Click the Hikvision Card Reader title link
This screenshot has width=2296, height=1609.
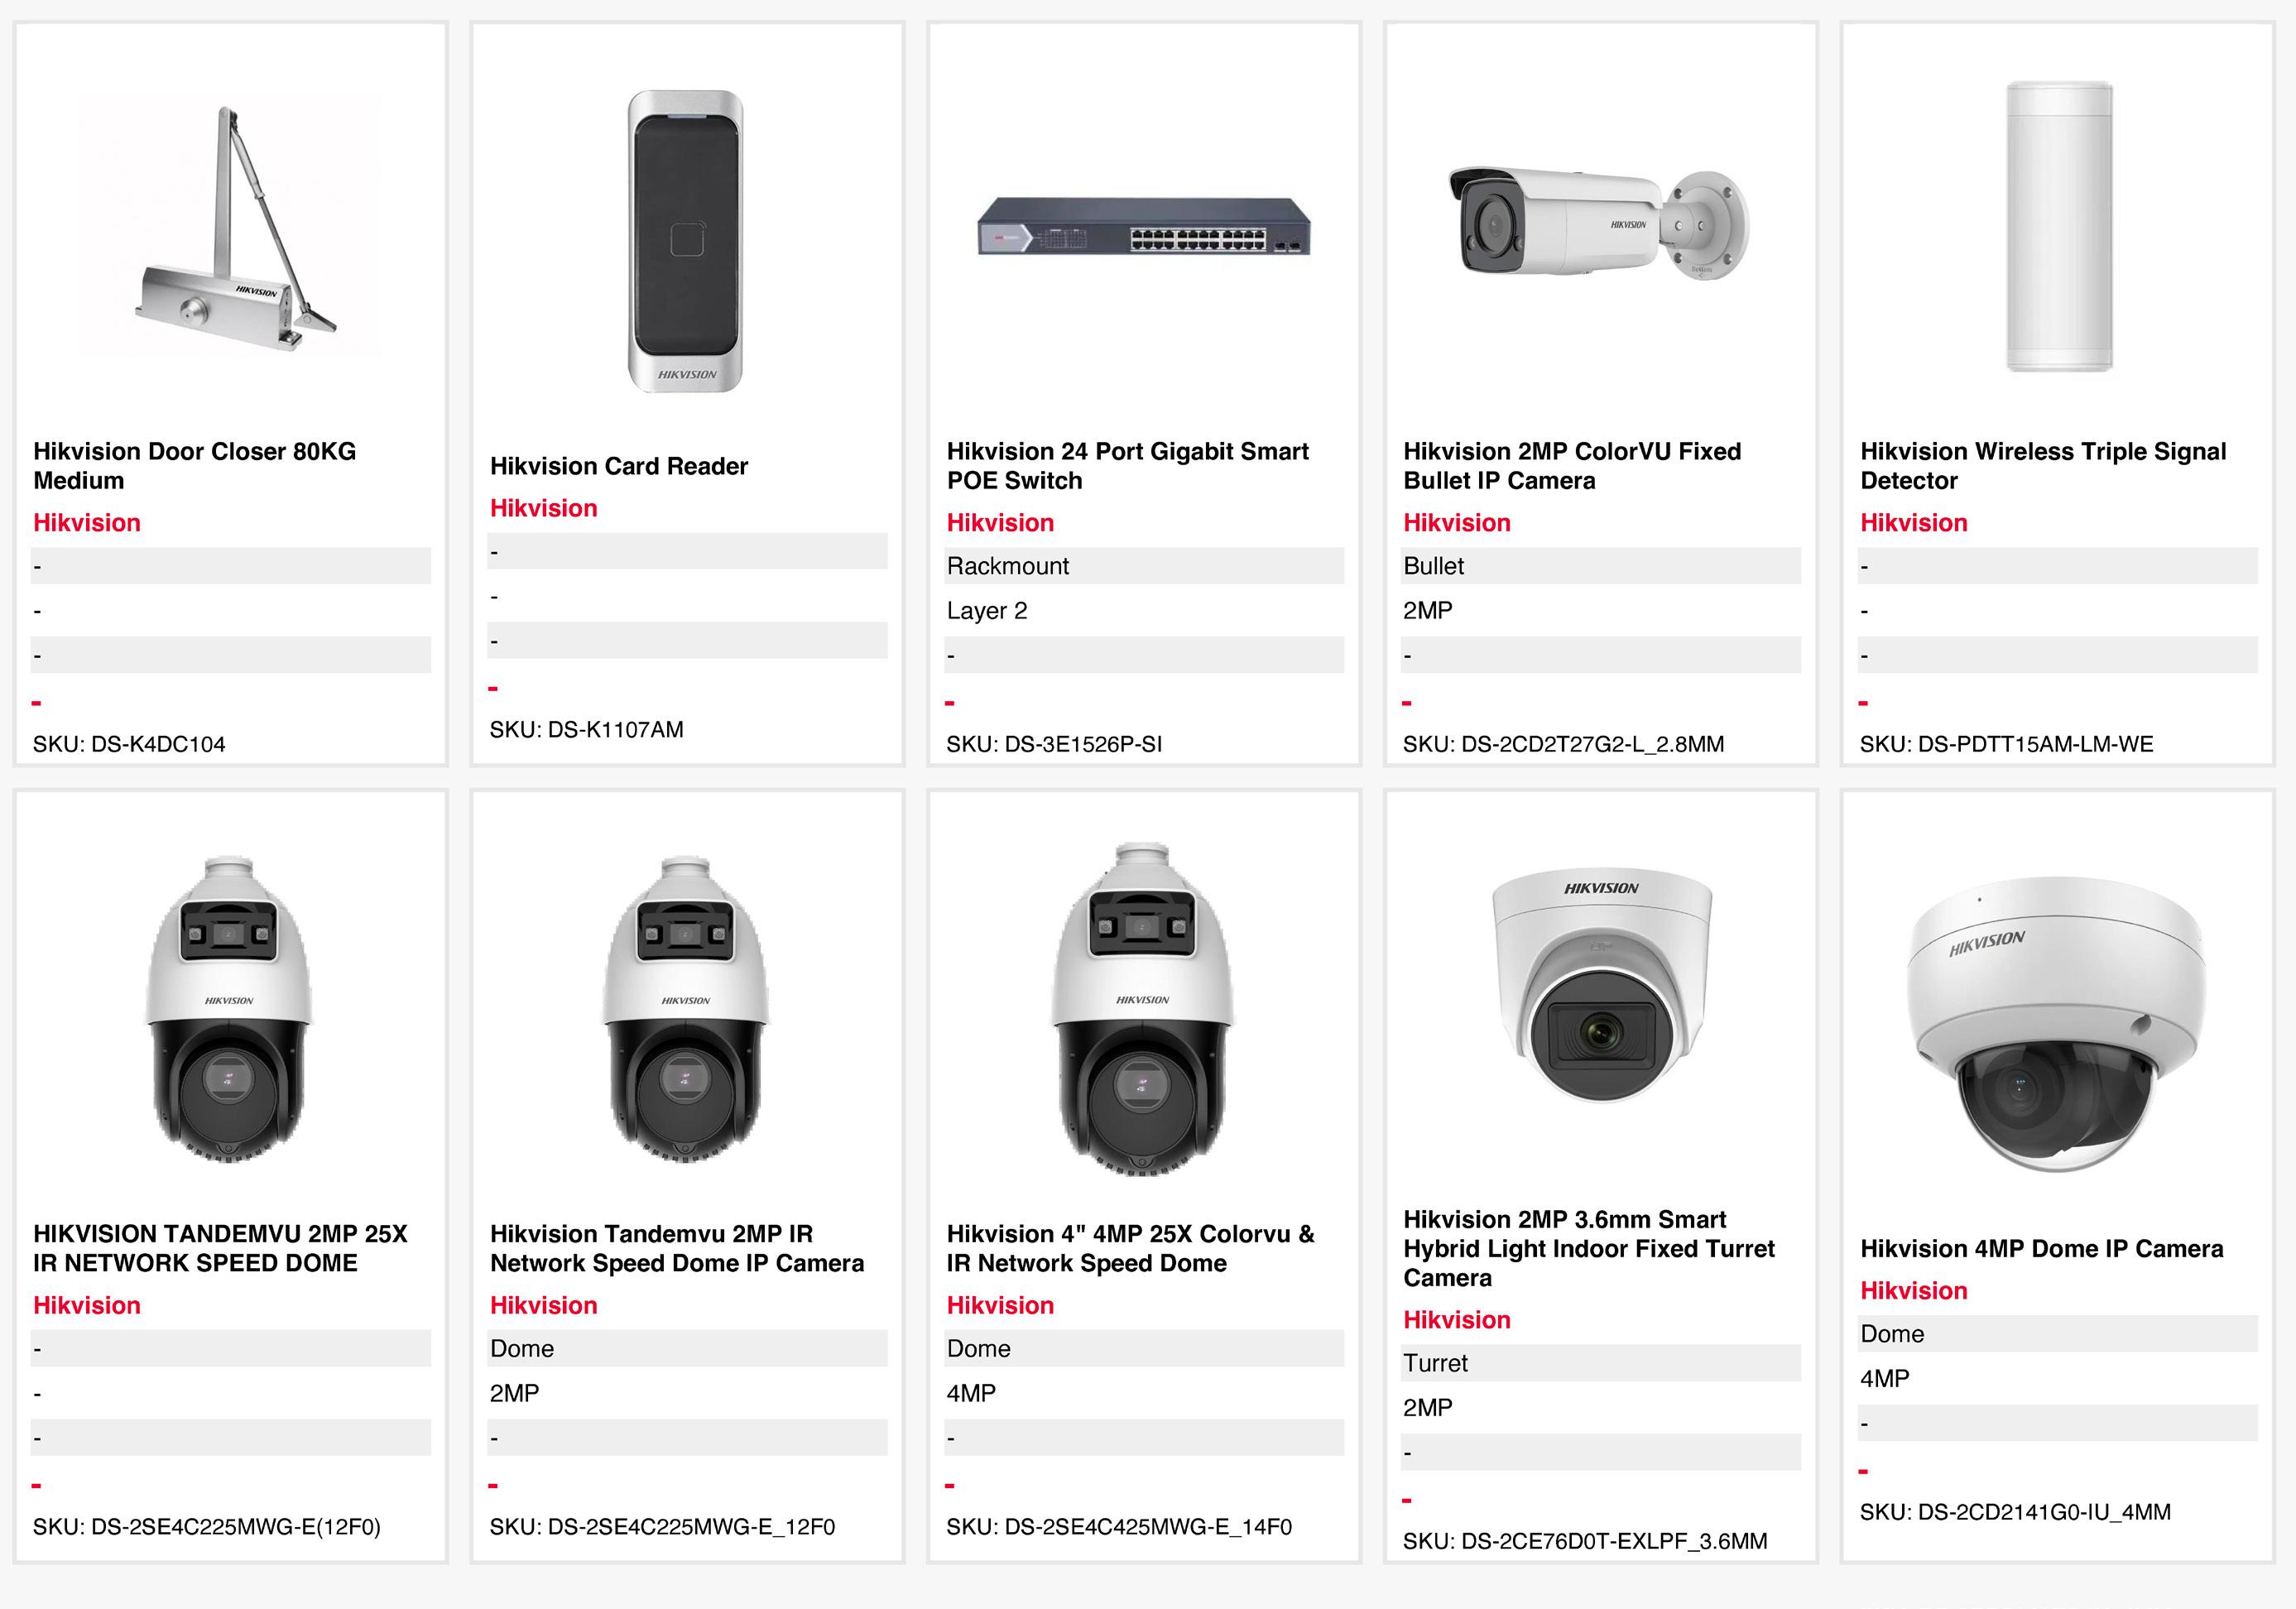(619, 466)
